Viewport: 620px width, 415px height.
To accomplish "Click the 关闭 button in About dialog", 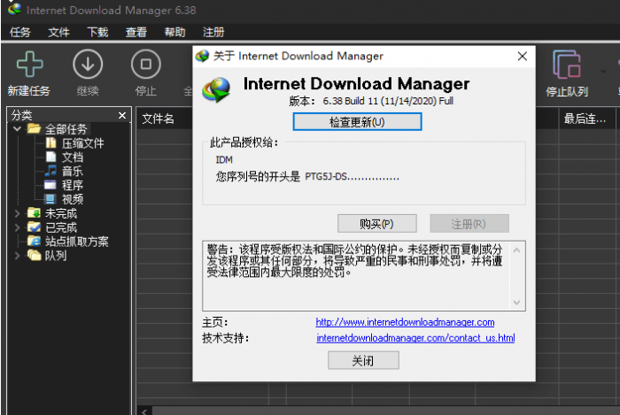I will click(363, 360).
